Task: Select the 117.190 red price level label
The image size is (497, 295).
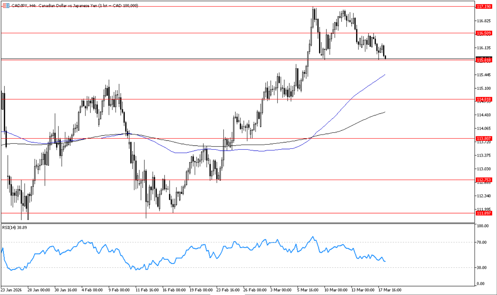Action: (484, 6)
